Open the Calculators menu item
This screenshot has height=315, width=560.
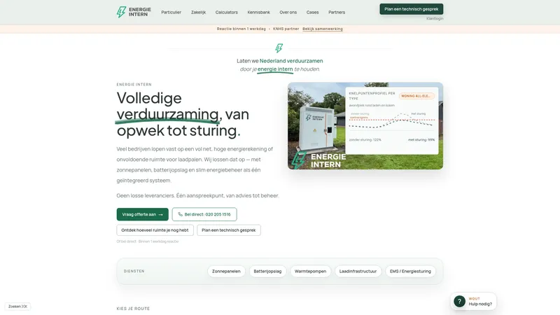click(x=226, y=12)
